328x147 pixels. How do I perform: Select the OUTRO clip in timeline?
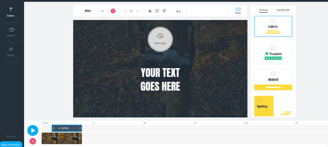point(67,128)
